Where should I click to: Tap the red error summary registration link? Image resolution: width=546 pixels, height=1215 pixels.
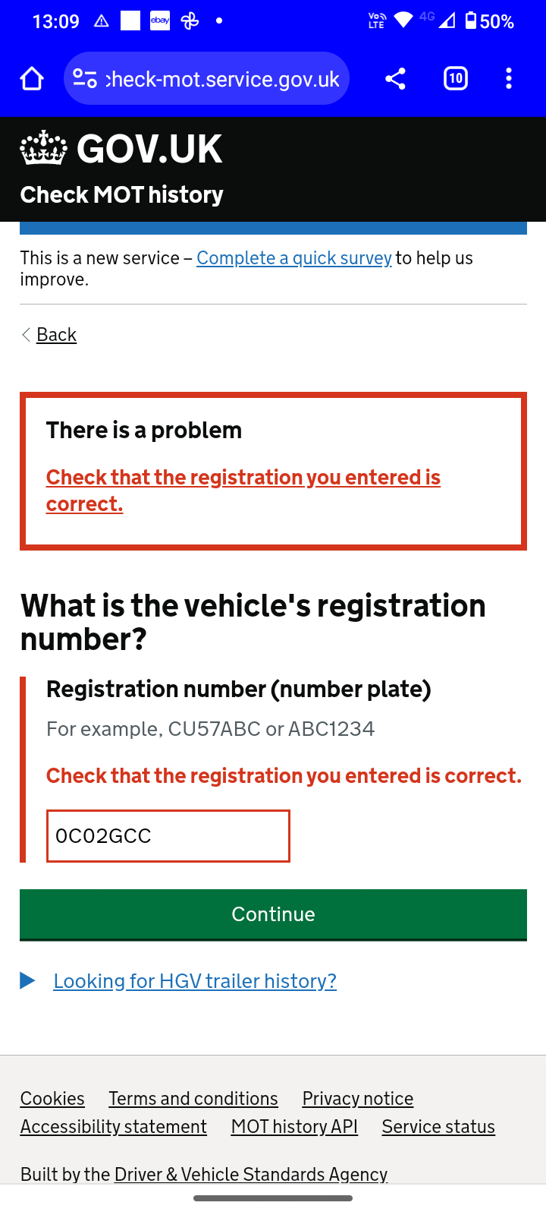(243, 491)
